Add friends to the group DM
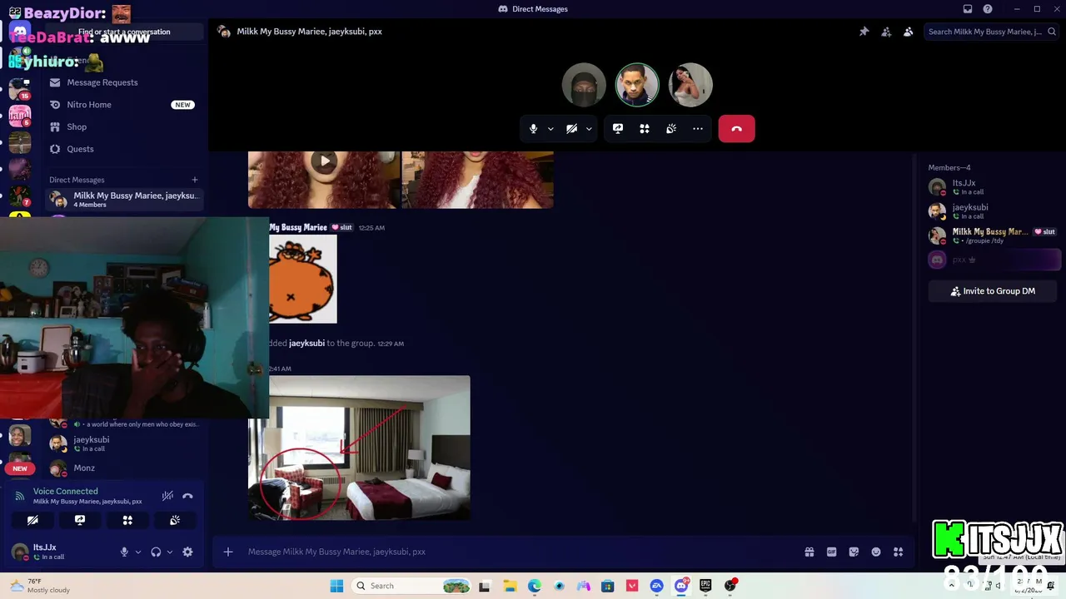 point(886,32)
